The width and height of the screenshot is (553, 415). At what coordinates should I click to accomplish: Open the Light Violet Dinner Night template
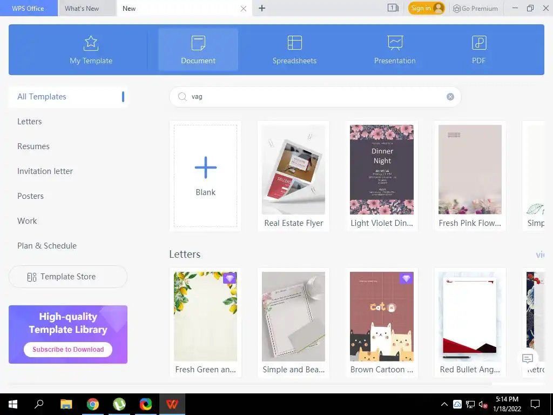pos(382,176)
